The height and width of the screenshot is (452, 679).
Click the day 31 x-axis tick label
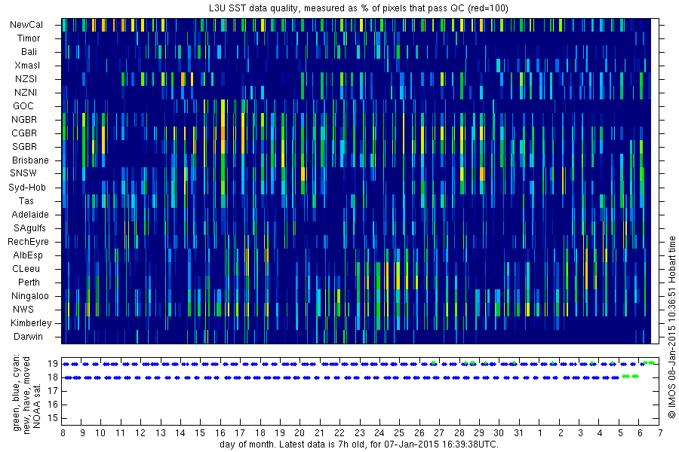pyautogui.click(x=519, y=433)
